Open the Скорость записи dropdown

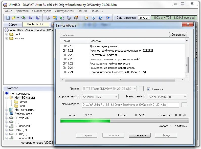[x=100, y=97]
